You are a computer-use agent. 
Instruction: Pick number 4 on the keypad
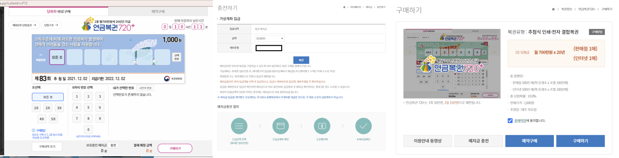click(x=77, y=107)
